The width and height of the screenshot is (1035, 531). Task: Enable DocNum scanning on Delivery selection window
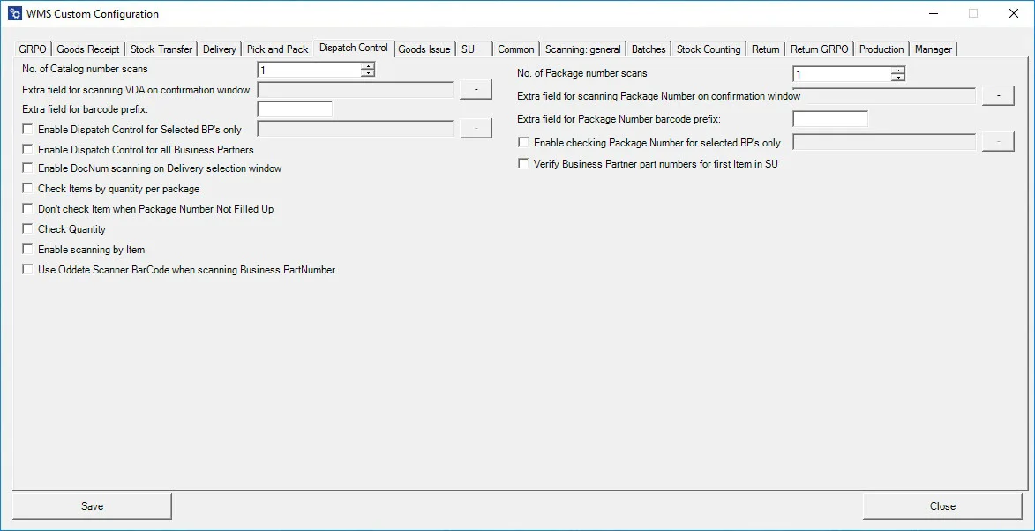click(x=28, y=168)
